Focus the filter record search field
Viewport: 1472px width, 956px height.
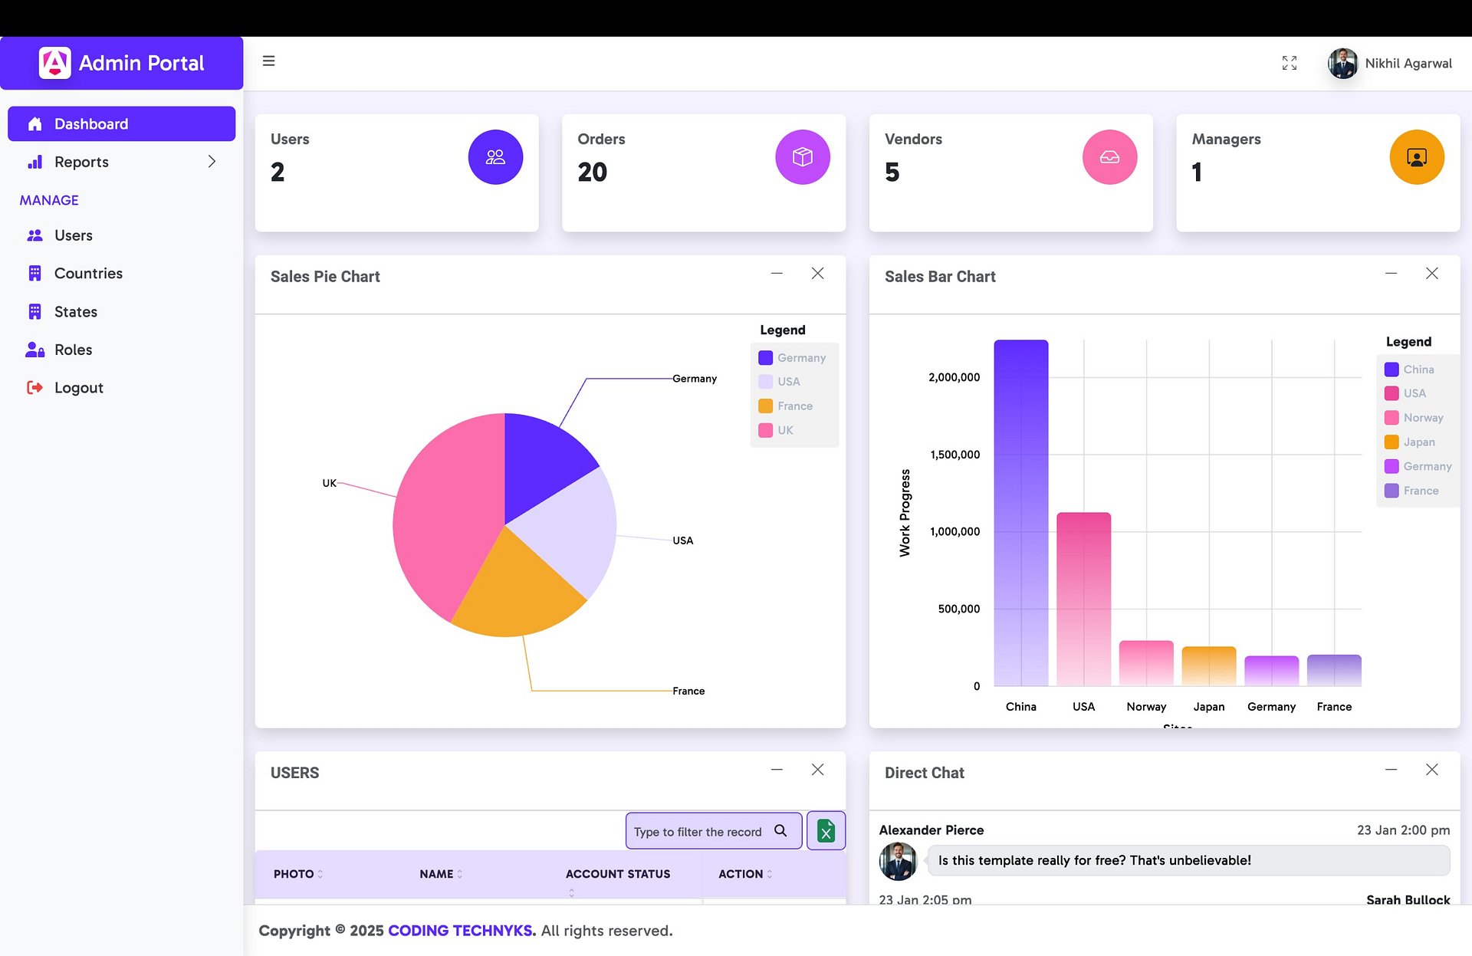[x=698, y=831]
